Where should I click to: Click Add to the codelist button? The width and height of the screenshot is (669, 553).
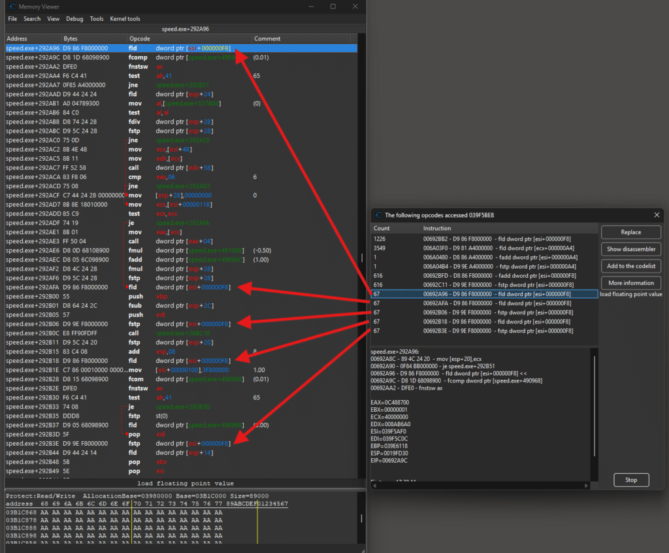click(x=630, y=266)
